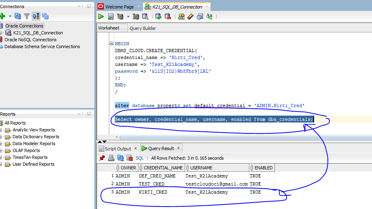Minimize the Reports panel
Screen dimensions: 372x209
pos(89,114)
